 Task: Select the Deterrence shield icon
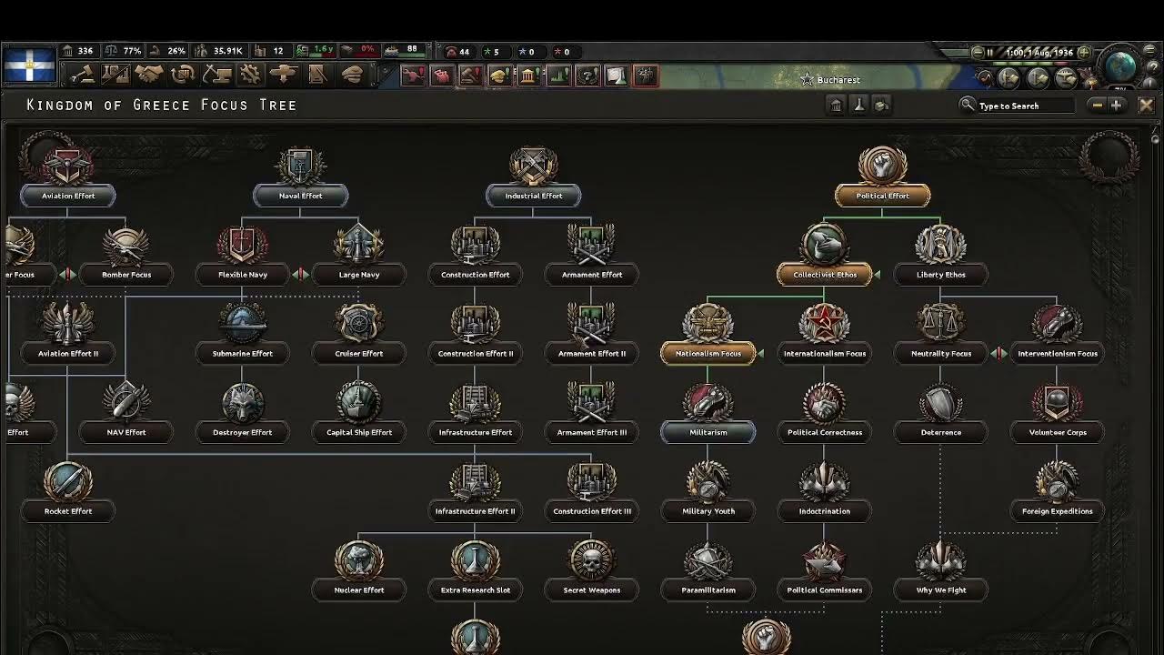[x=940, y=401]
